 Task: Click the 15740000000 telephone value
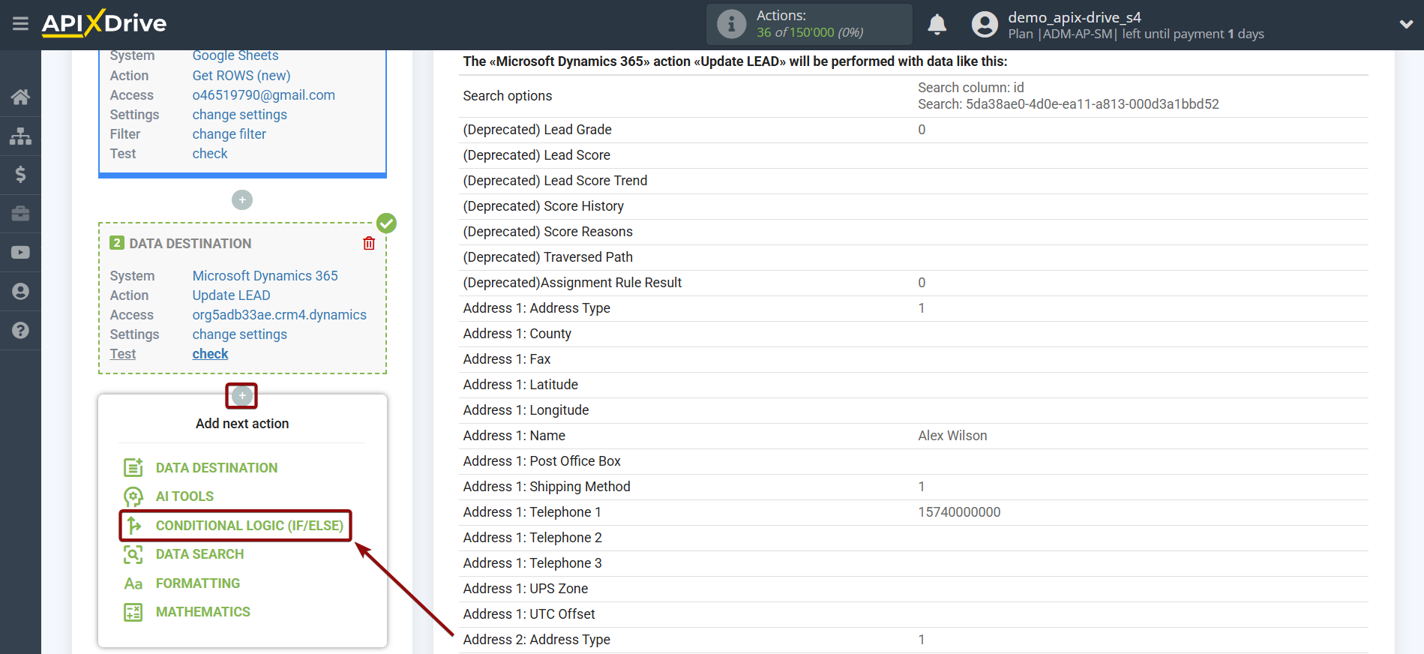tap(959, 512)
